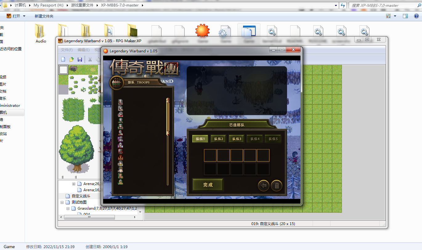Switch to 队伍3 squad tab
422x250 pixels.
click(x=237, y=139)
